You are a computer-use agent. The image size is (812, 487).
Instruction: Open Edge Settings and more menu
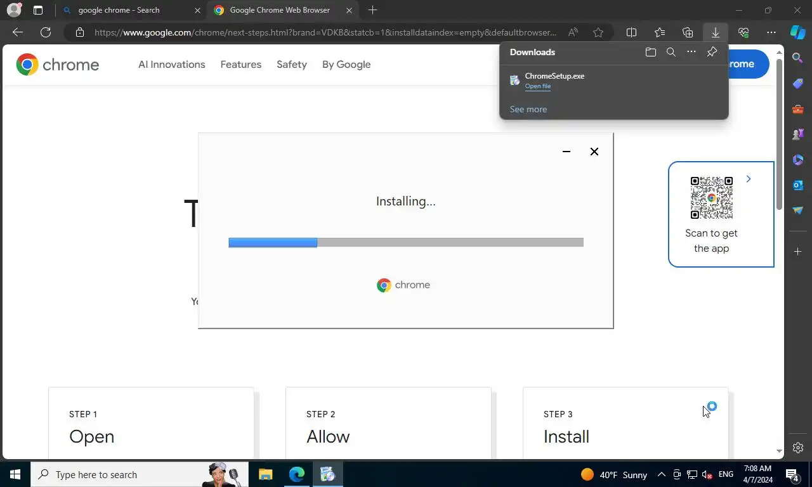click(x=771, y=32)
